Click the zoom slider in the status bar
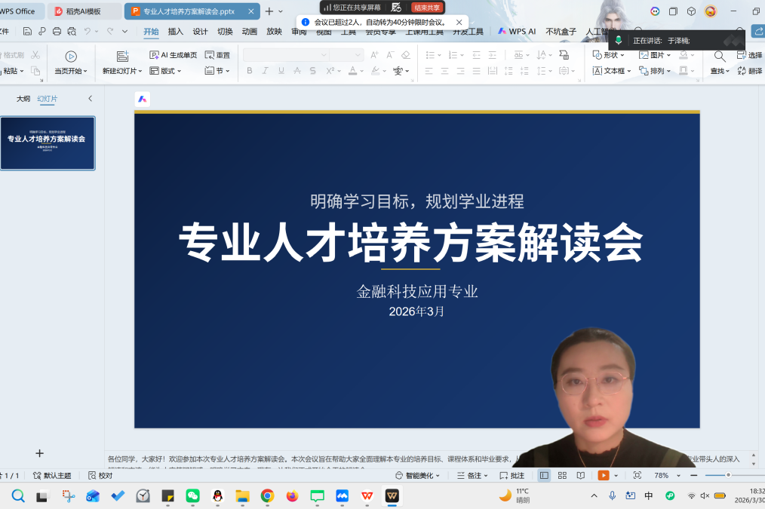 point(728,476)
